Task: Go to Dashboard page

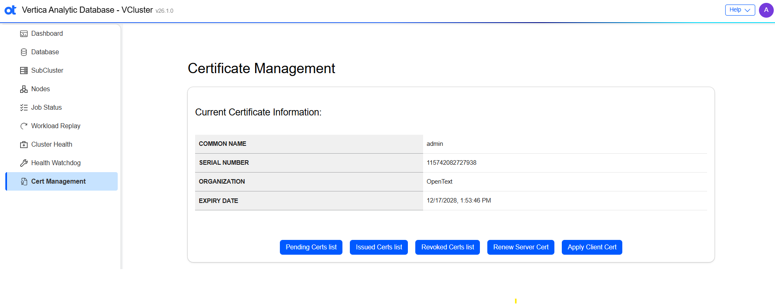Action: coord(62,34)
